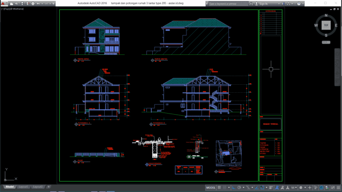This screenshot has height=192, width=342.
Task: Open the Customize Quick Access Toolbar dropdown
Action: click(53, 4)
